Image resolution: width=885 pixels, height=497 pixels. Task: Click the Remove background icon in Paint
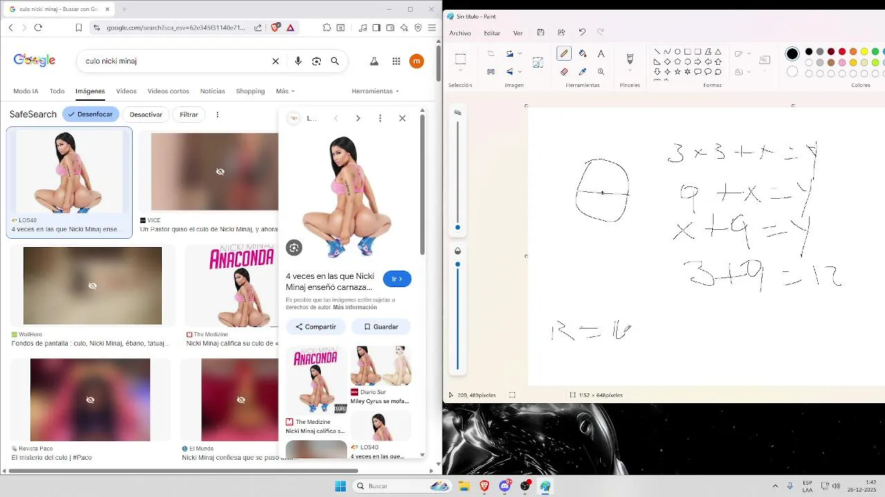pyautogui.click(x=491, y=71)
